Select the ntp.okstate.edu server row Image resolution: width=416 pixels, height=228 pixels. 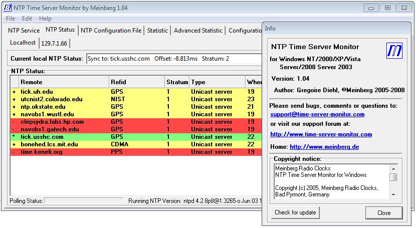point(136,107)
